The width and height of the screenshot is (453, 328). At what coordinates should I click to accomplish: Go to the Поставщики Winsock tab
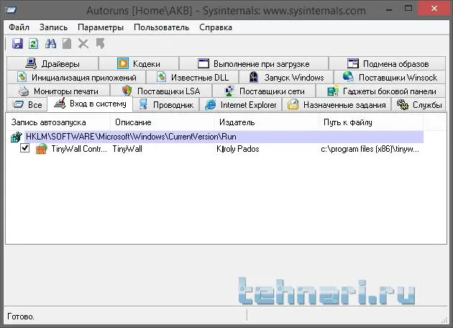coord(390,77)
